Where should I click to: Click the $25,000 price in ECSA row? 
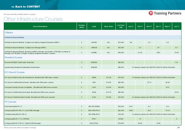coord(121,92)
